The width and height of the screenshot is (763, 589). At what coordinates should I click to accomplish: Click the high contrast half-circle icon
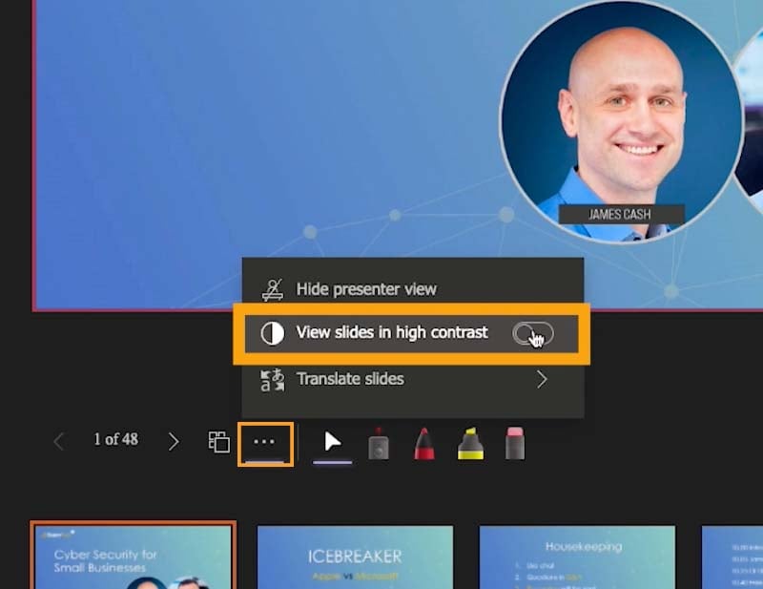tap(273, 334)
